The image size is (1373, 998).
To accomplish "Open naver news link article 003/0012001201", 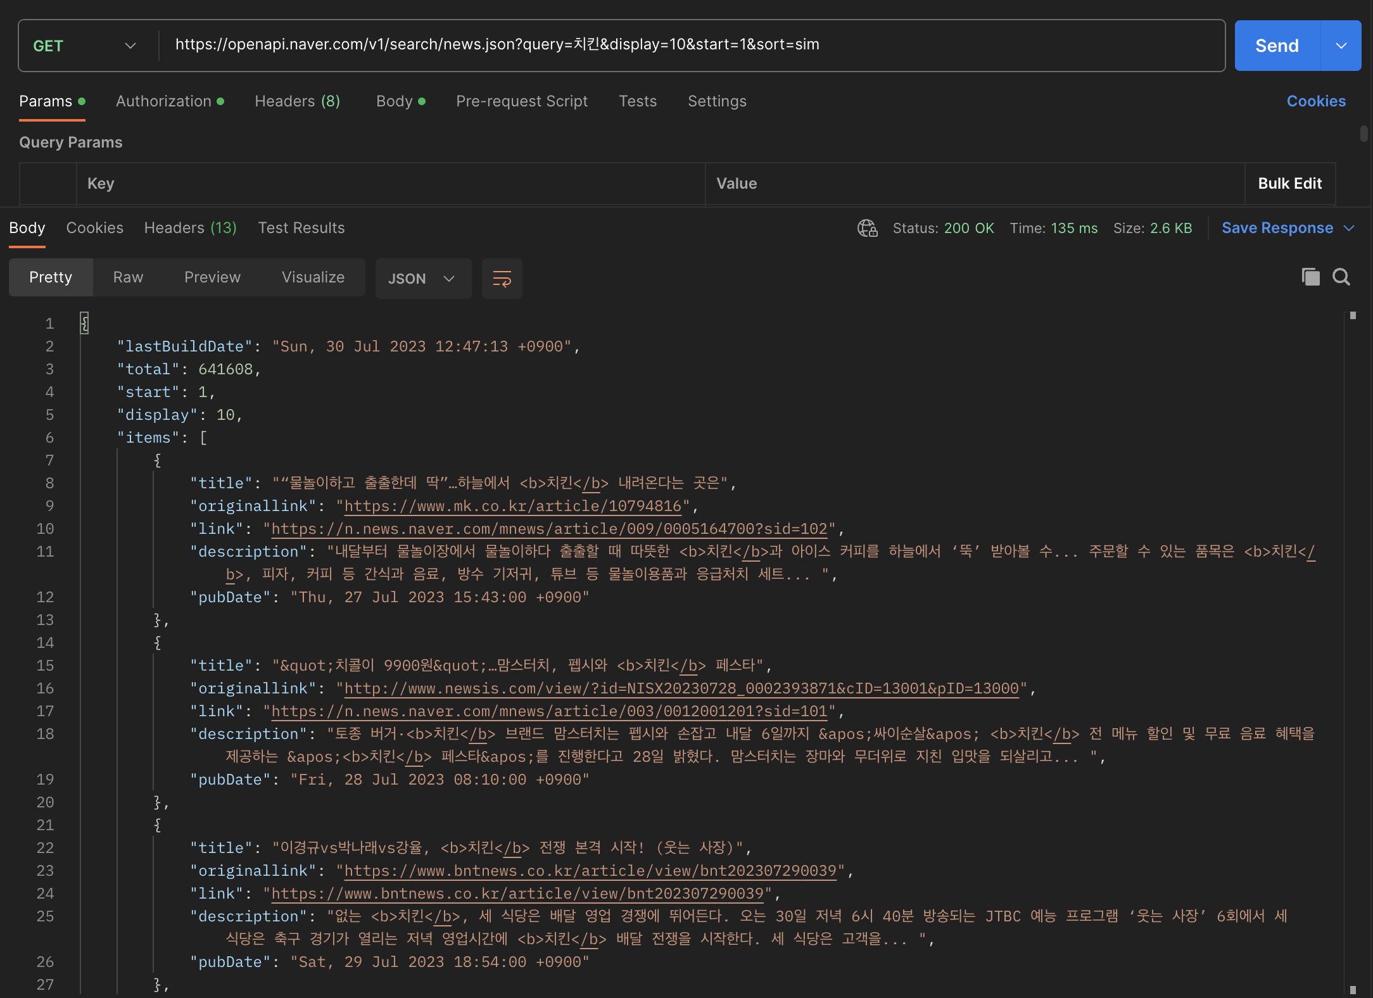I will click(x=549, y=711).
